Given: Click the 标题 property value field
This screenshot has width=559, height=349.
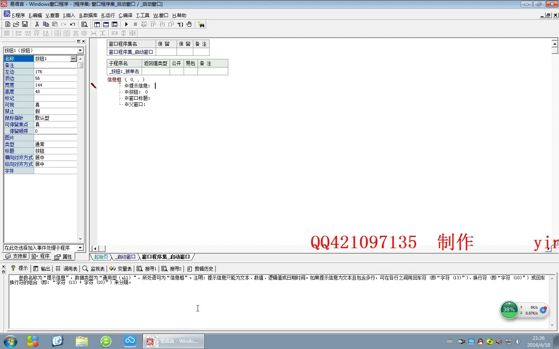Looking at the screenshot, I should pos(56,151).
